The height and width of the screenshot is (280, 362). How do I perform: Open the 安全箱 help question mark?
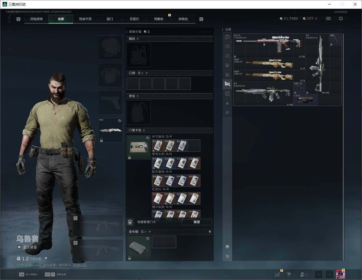[150, 232]
